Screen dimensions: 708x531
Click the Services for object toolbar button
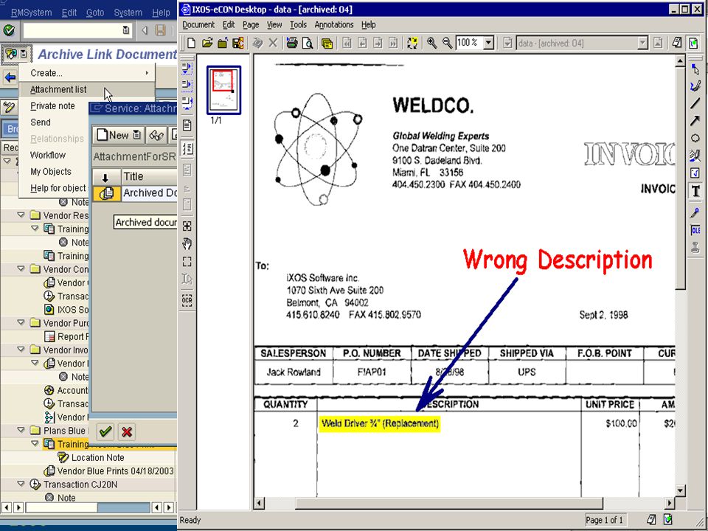pyautogui.click(x=16, y=54)
